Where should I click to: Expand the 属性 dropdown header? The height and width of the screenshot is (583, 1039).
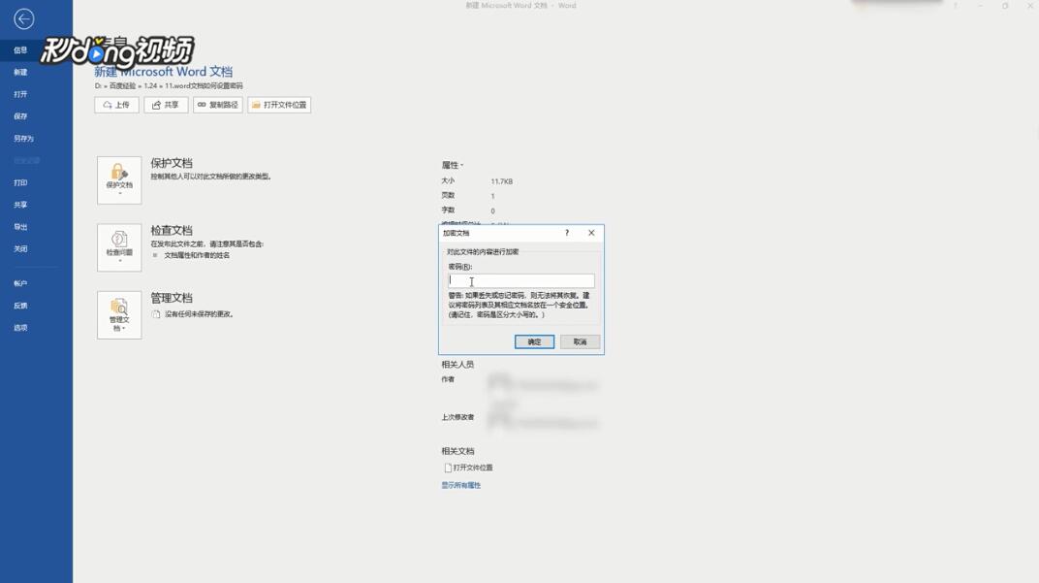point(453,165)
